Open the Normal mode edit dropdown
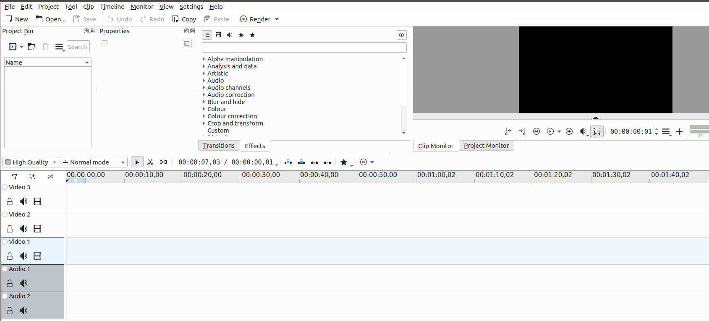 pos(94,162)
